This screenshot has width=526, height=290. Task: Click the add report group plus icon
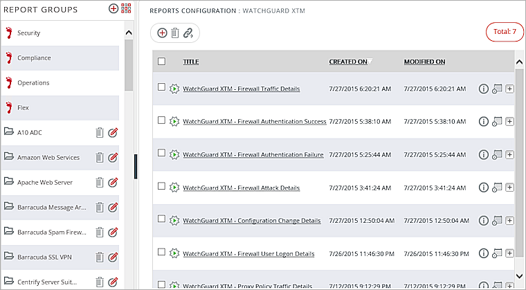(114, 9)
